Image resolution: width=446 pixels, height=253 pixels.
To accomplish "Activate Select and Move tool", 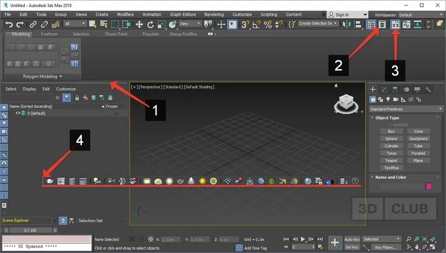I will click(x=139, y=24).
